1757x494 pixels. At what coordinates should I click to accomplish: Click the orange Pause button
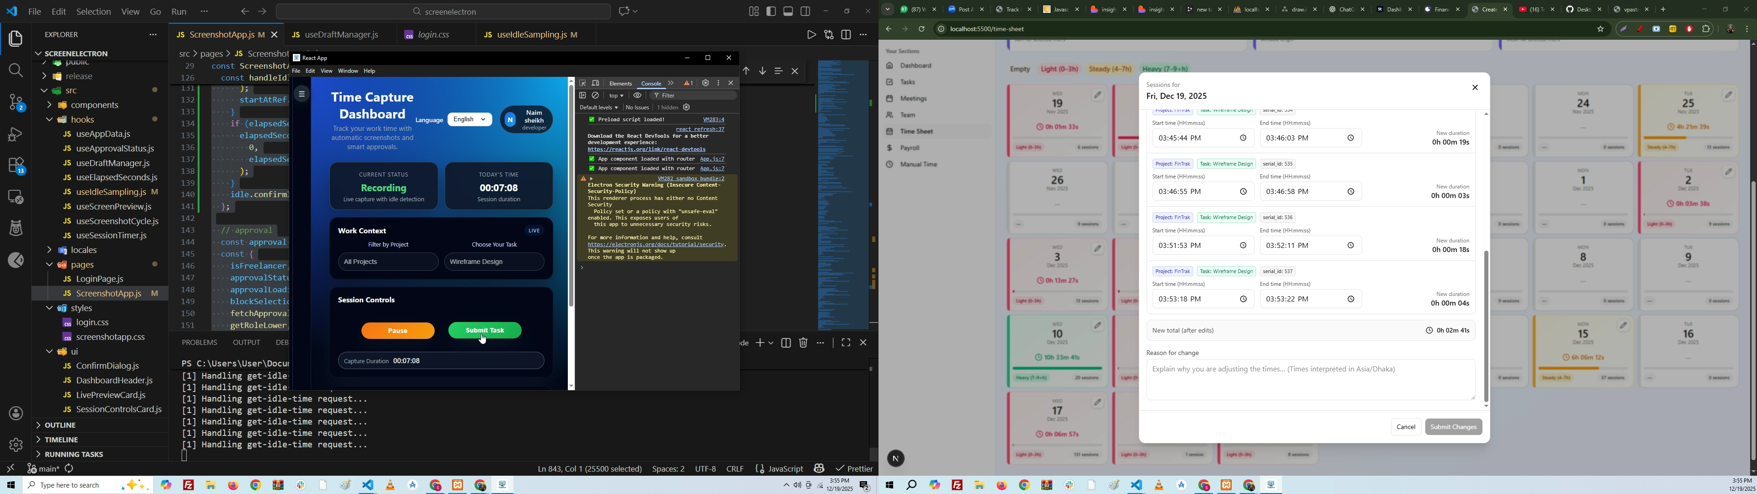(x=398, y=331)
